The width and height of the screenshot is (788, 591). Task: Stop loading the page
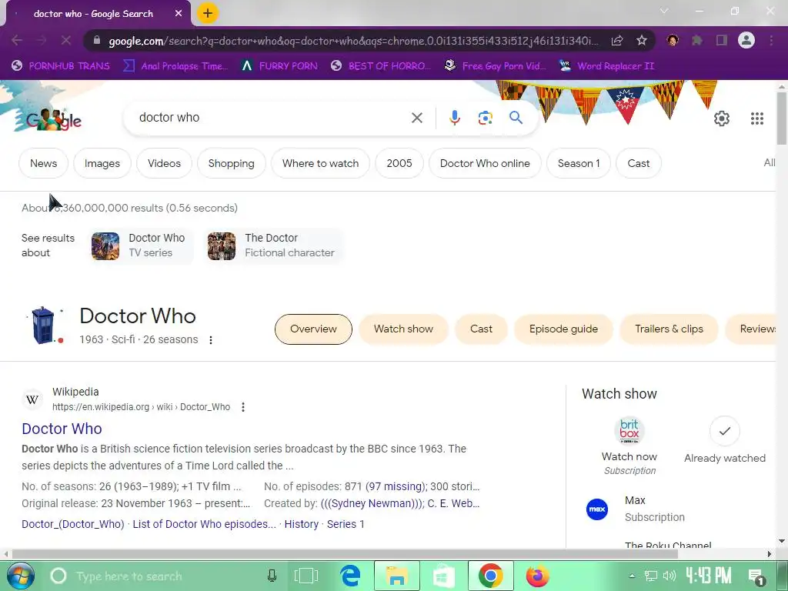click(x=66, y=40)
